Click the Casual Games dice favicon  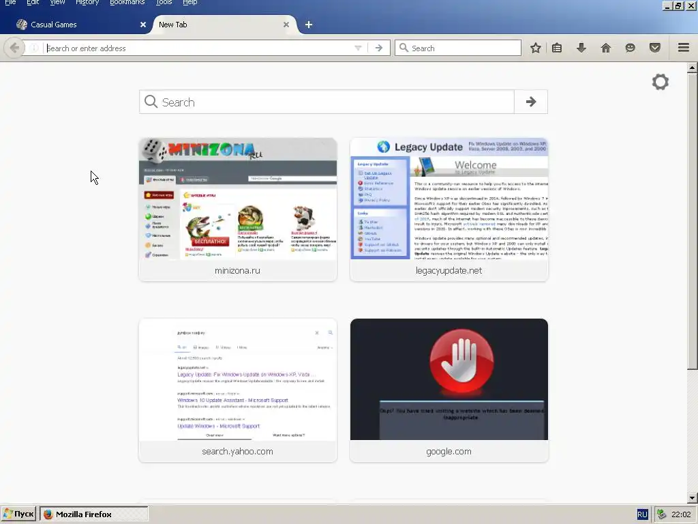pyautogui.click(x=22, y=25)
